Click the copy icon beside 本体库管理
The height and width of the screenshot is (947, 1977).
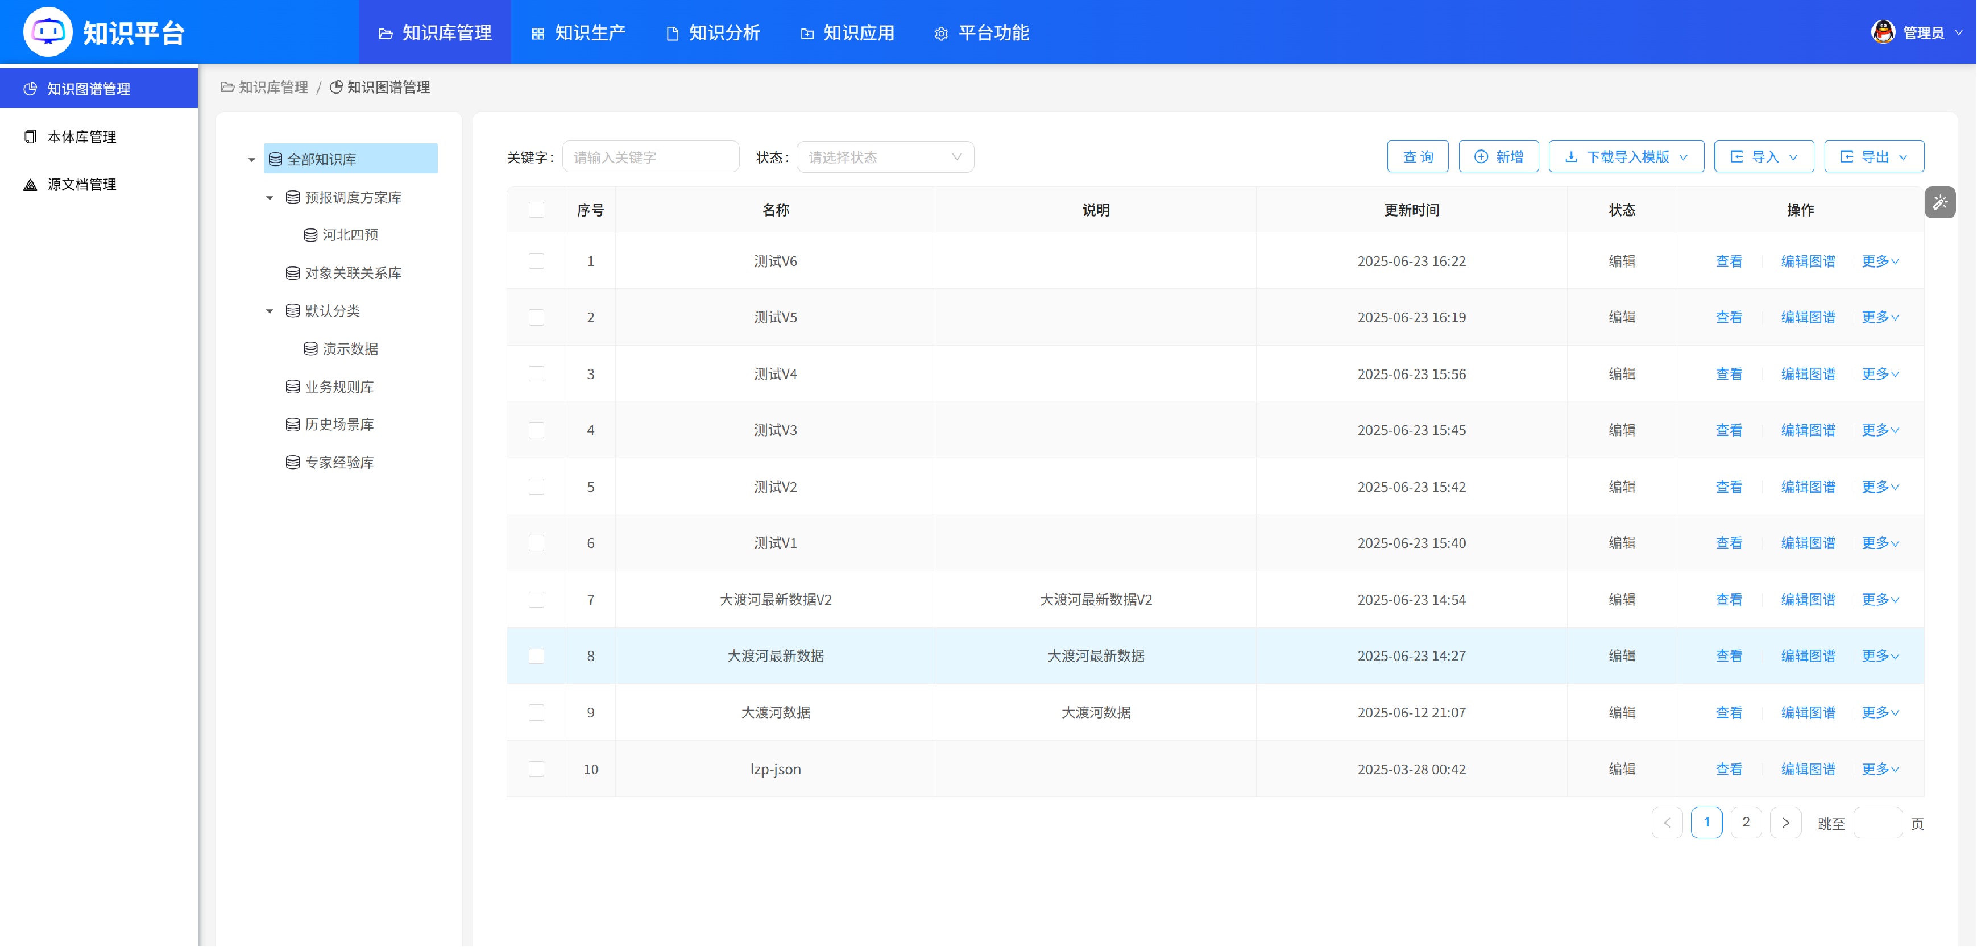[x=31, y=136]
